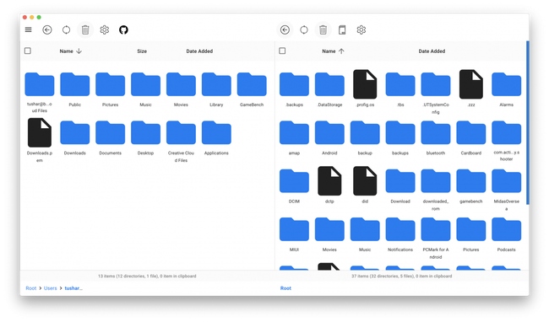Open settings gear in right pane toolbar

tap(361, 30)
